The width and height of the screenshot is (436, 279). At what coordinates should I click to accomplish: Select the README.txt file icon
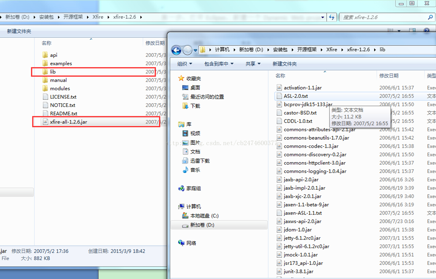point(46,113)
